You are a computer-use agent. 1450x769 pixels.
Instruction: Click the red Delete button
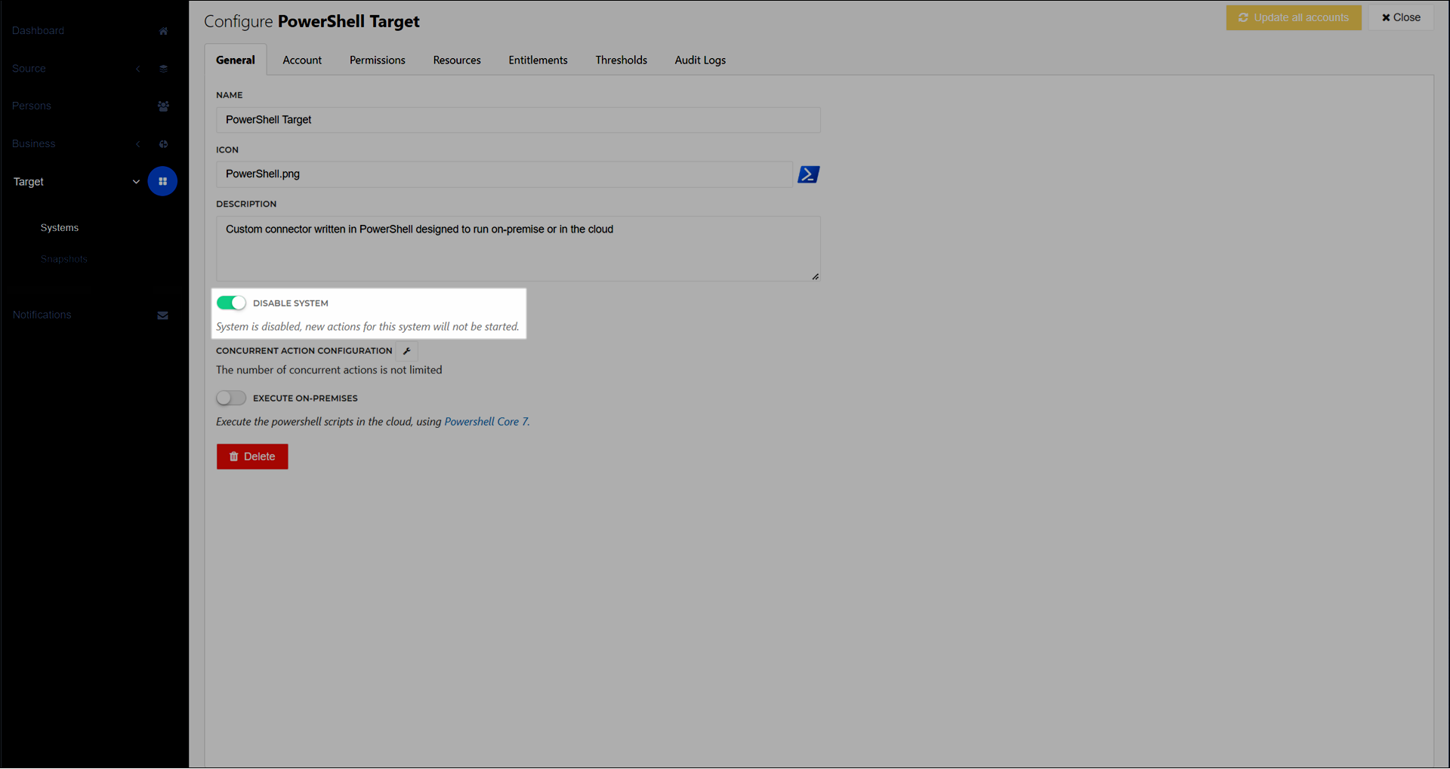pos(252,457)
